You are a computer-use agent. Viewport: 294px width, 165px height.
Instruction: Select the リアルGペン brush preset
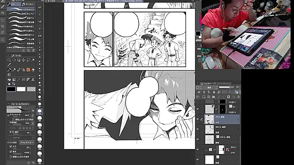pos(21,9)
